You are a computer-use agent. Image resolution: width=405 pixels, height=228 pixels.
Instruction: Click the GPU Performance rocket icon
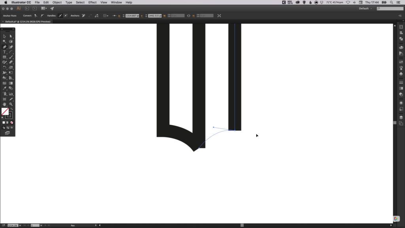[52, 8]
